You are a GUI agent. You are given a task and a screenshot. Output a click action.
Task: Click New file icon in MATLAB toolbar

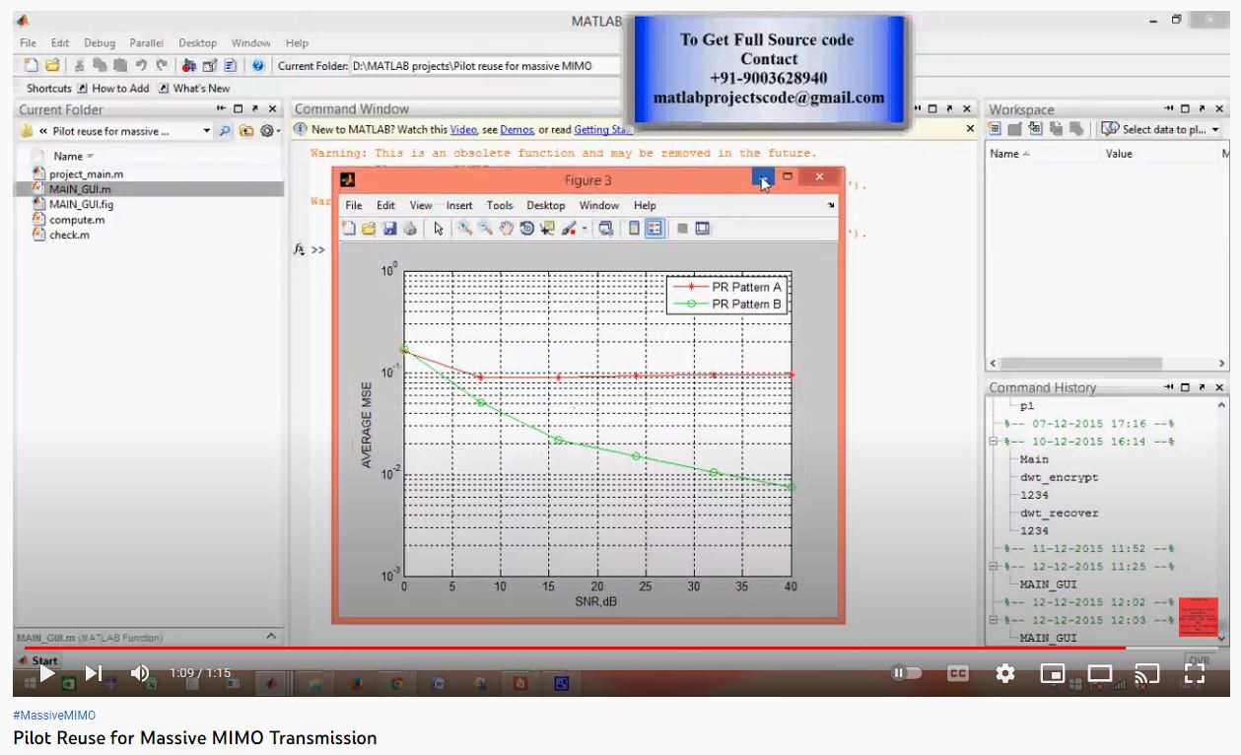(32, 66)
